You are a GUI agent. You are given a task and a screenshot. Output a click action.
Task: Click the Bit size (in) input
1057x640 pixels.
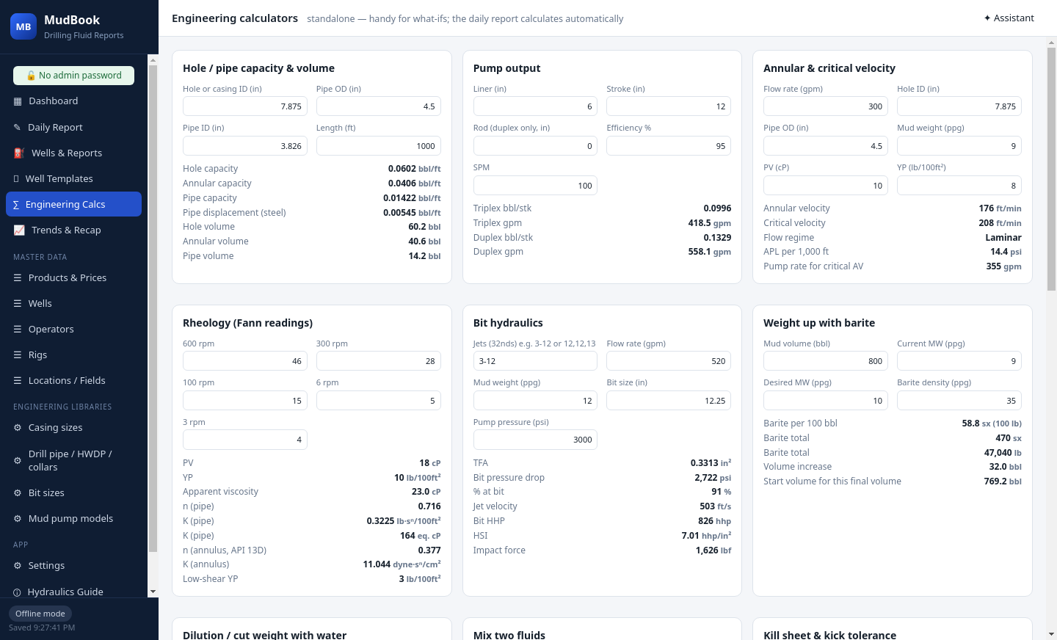(x=669, y=400)
